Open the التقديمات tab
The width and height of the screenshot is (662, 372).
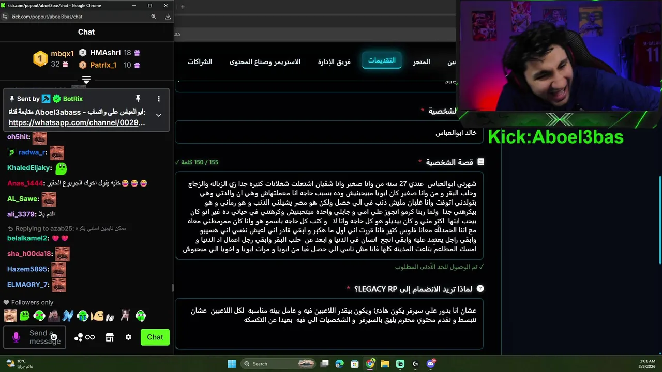[x=382, y=60]
